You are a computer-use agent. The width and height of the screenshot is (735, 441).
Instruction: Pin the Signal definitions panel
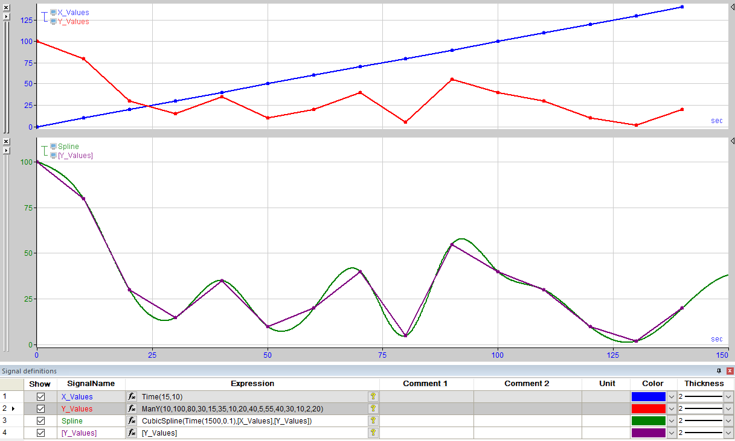click(x=719, y=371)
